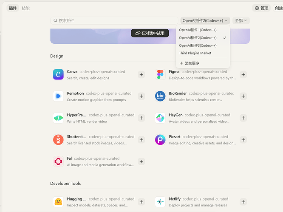Collapse the OpenAI插件2(Codex++) marketplace dropdown

coord(205,20)
